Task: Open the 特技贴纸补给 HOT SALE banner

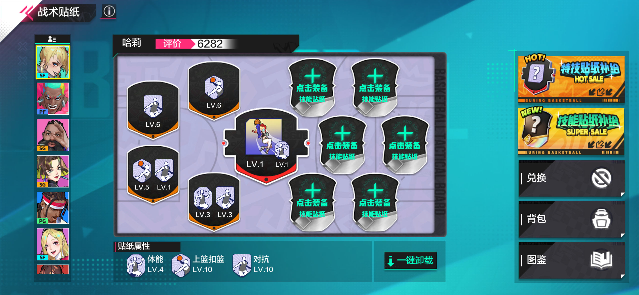Action: click(571, 79)
